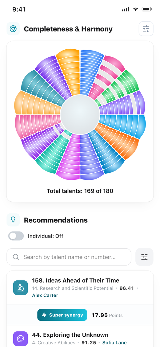Open chart filter settings in header
The width and height of the screenshot is (160, 347).
146,29
